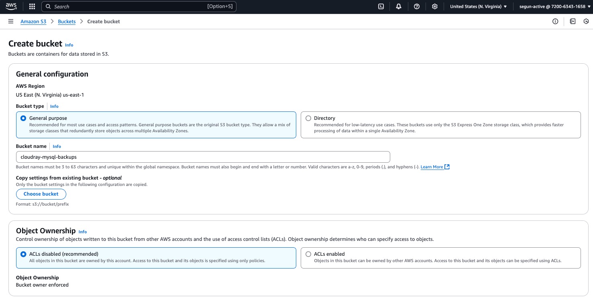Open the AWS settings gear
This screenshot has width=593, height=297.
click(434, 6)
